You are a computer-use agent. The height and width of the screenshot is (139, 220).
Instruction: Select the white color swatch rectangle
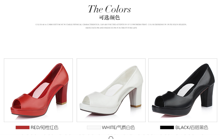94,127
